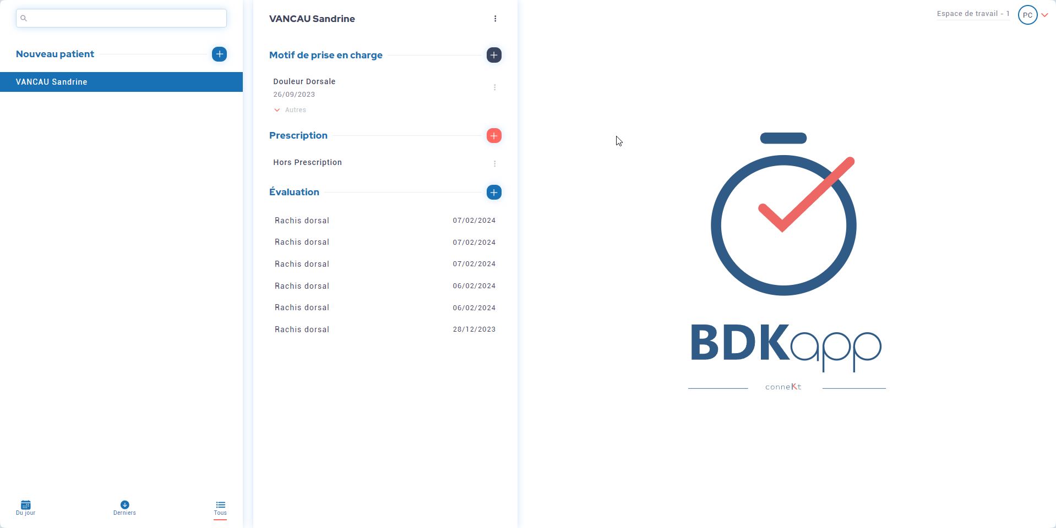Switch to Tous tab

tap(220, 508)
